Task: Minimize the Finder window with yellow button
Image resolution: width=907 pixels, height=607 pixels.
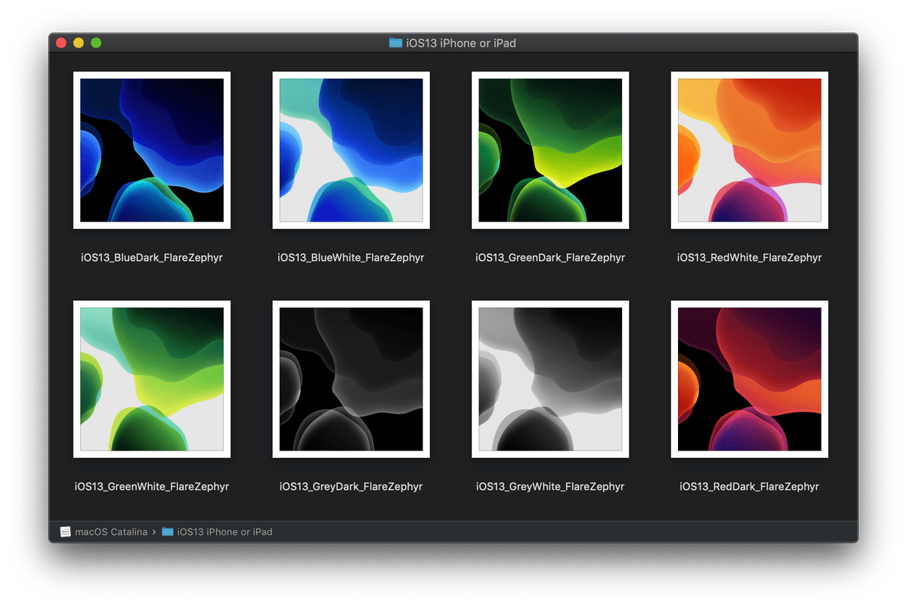Action: pos(79,43)
